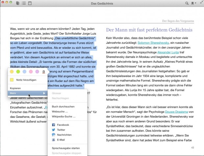
Task: Select Sprachausgabe starten
Action: pos(66,148)
